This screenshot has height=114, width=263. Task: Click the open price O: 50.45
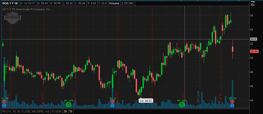tap(42, 3)
